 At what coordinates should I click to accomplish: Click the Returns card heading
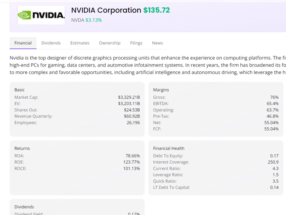pos(22,148)
